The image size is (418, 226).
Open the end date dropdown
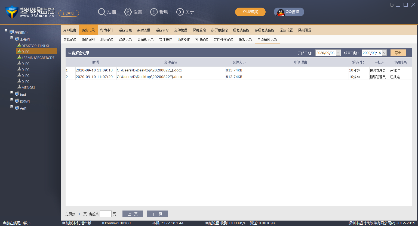point(384,53)
